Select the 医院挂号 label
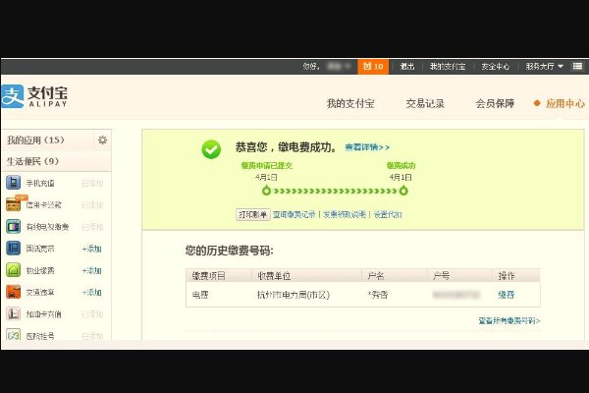Image resolution: width=589 pixels, height=393 pixels. click(x=40, y=335)
